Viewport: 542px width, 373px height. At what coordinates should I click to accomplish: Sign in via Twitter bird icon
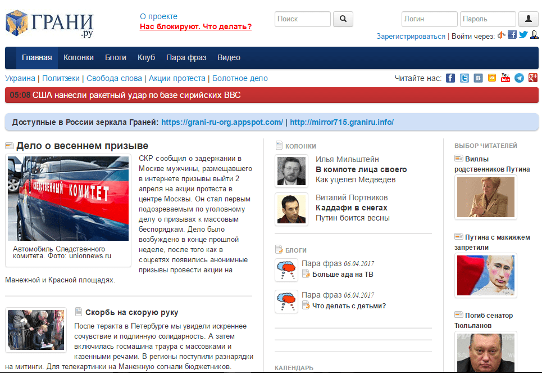coord(523,35)
